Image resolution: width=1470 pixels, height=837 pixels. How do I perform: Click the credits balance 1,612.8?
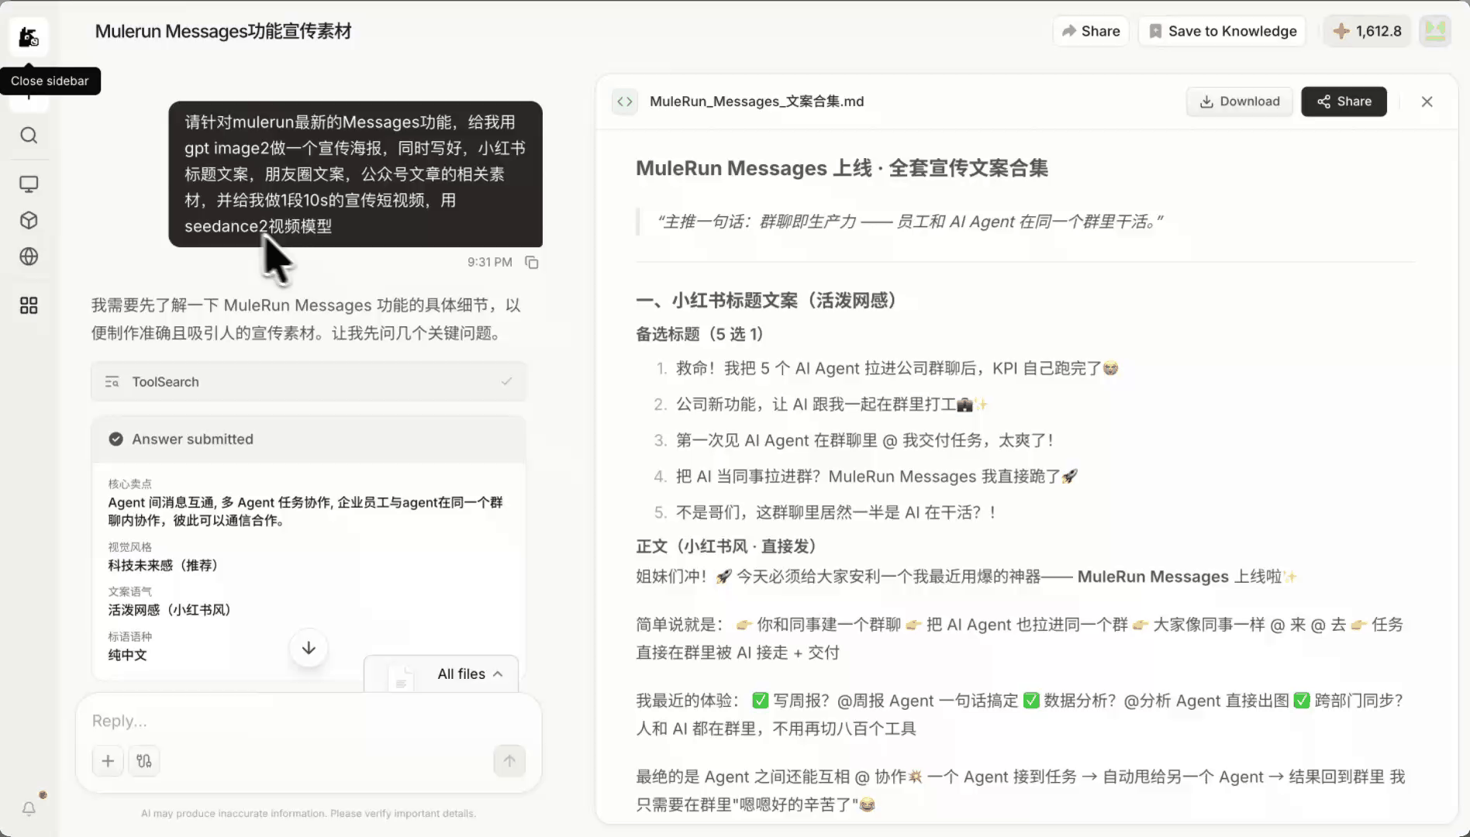(x=1368, y=31)
